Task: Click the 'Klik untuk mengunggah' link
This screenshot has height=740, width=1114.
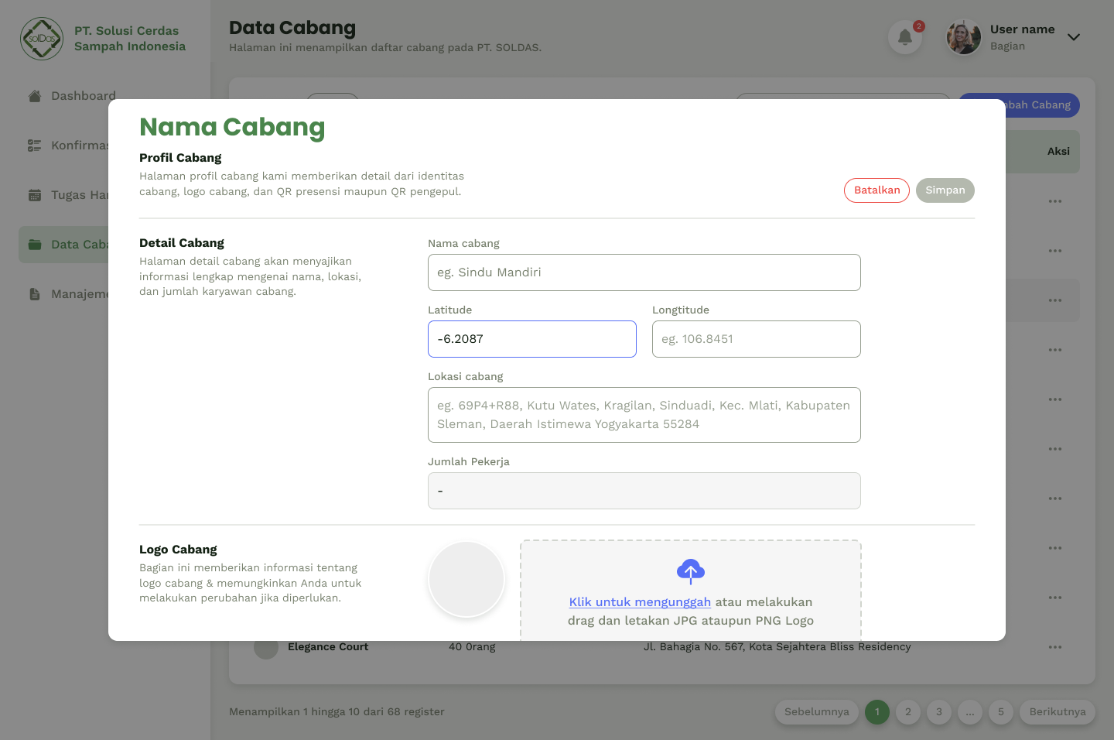Action: click(x=640, y=602)
